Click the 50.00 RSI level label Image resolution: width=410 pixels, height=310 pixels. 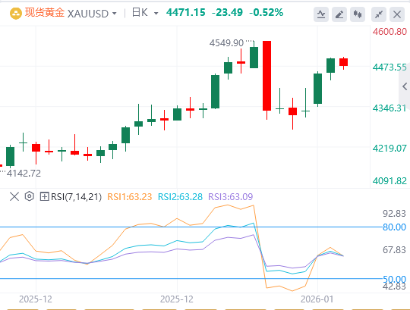pyautogui.click(x=394, y=279)
